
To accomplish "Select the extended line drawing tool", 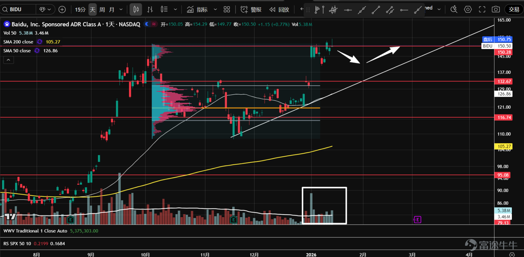I will pos(362,10).
